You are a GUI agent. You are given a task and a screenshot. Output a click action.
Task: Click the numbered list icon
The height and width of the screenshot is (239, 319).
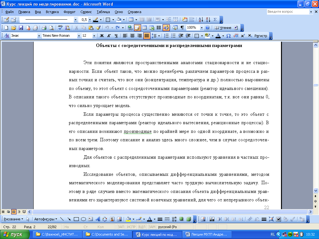pyautogui.click(x=166, y=36)
